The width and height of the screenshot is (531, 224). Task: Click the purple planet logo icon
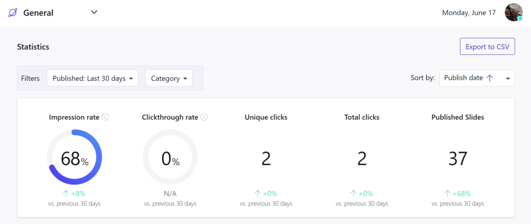[12, 13]
